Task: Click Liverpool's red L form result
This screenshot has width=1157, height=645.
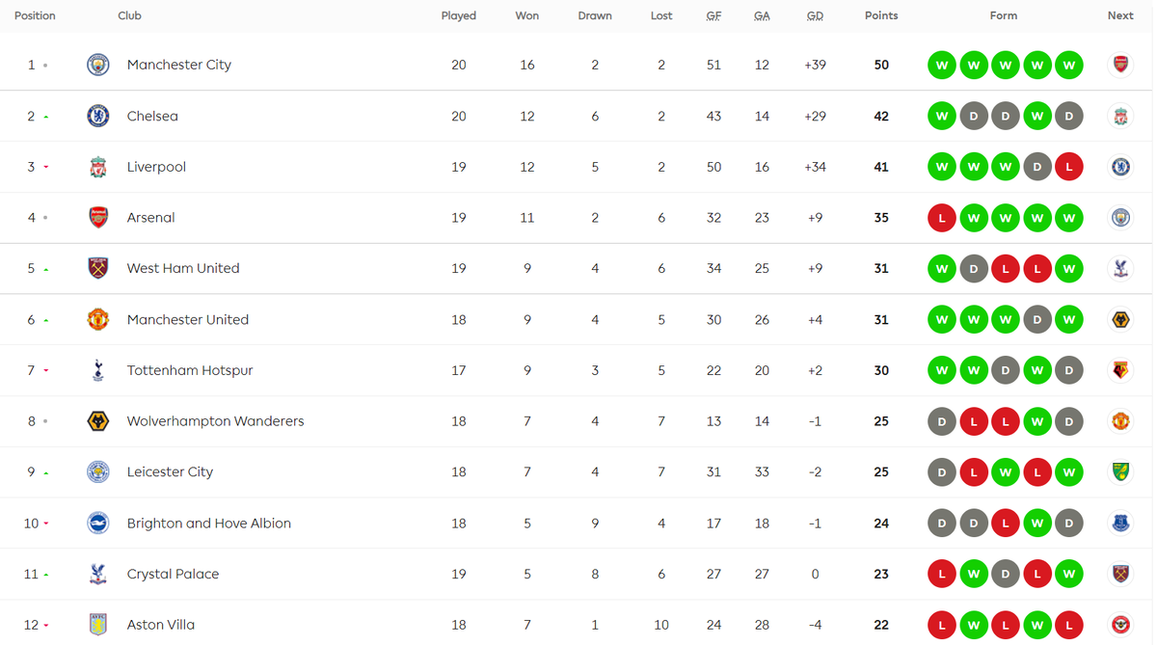Action: tap(1068, 167)
